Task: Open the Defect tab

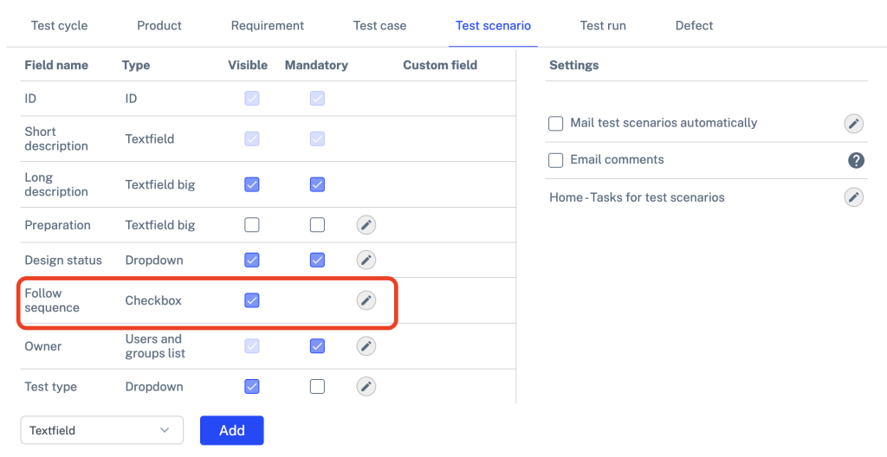Action: pos(694,25)
